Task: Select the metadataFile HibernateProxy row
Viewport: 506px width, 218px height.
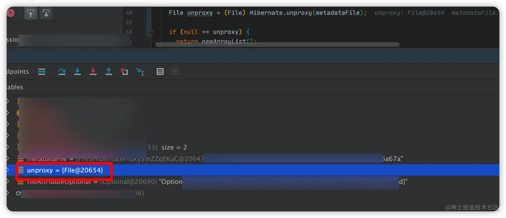Action: pyautogui.click(x=253, y=159)
